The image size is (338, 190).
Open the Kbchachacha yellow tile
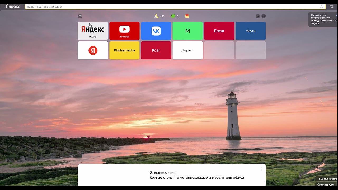click(124, 50)
